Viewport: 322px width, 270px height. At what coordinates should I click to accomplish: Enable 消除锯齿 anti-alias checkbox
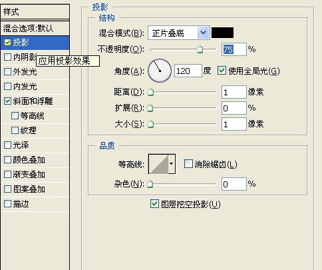pos(188,164)
